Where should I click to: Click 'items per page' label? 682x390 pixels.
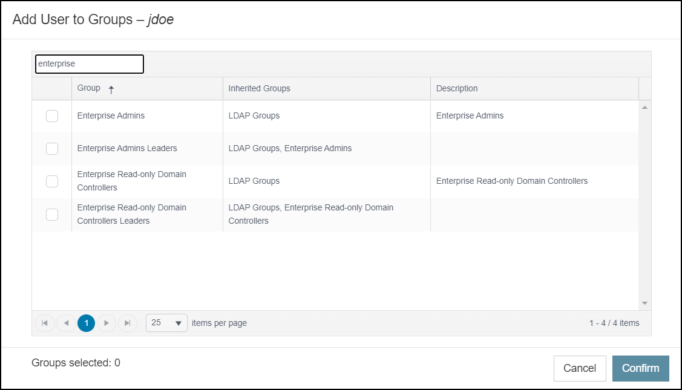point(219,323)
